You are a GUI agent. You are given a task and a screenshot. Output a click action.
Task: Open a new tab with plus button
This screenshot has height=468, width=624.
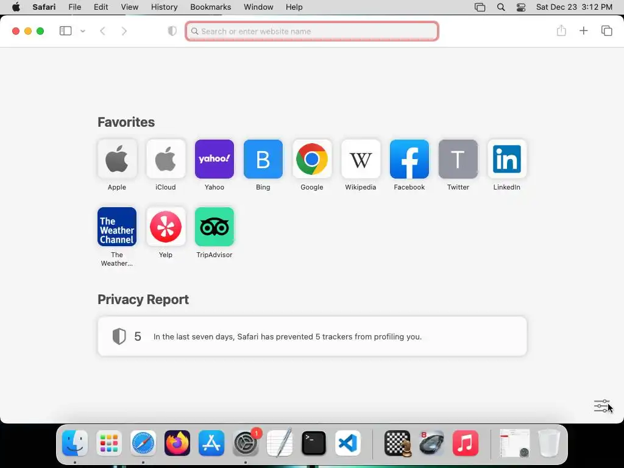pyautogui.click(x=583, y=30)
